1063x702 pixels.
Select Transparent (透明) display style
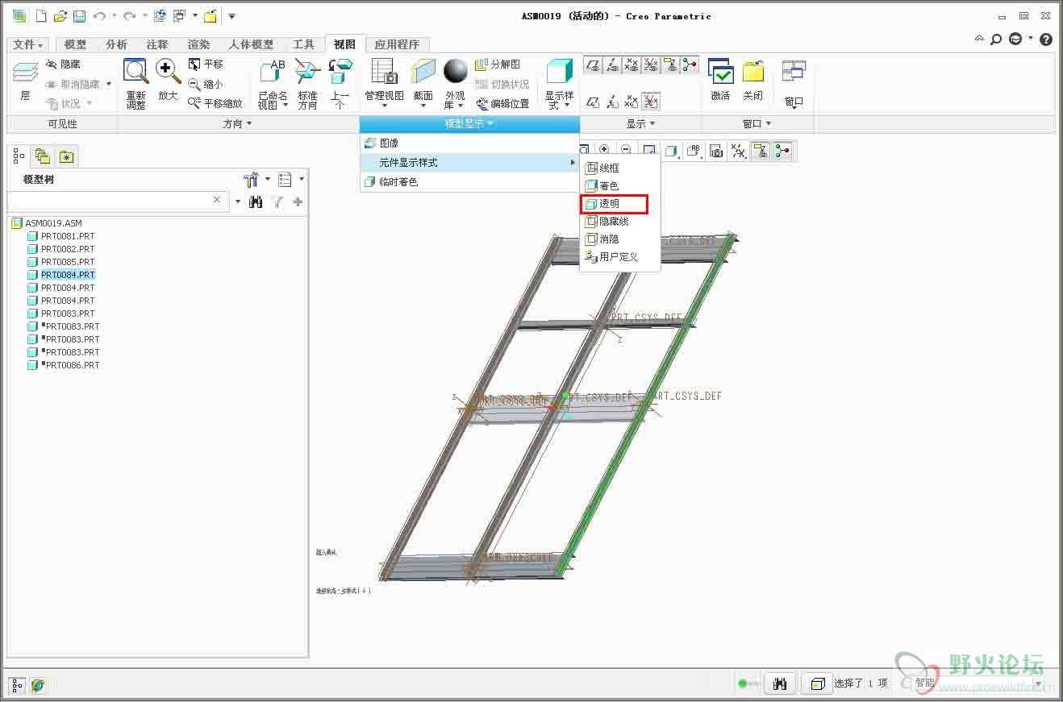tap(614, 204)
